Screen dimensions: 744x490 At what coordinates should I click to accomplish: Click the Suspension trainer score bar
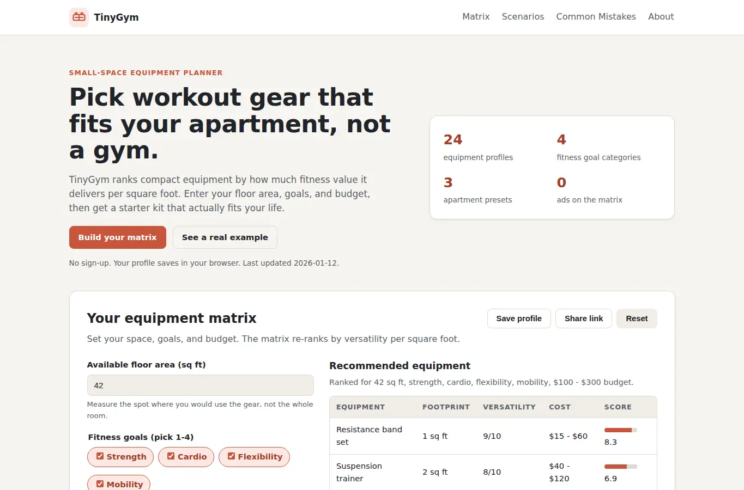point(621,467)
